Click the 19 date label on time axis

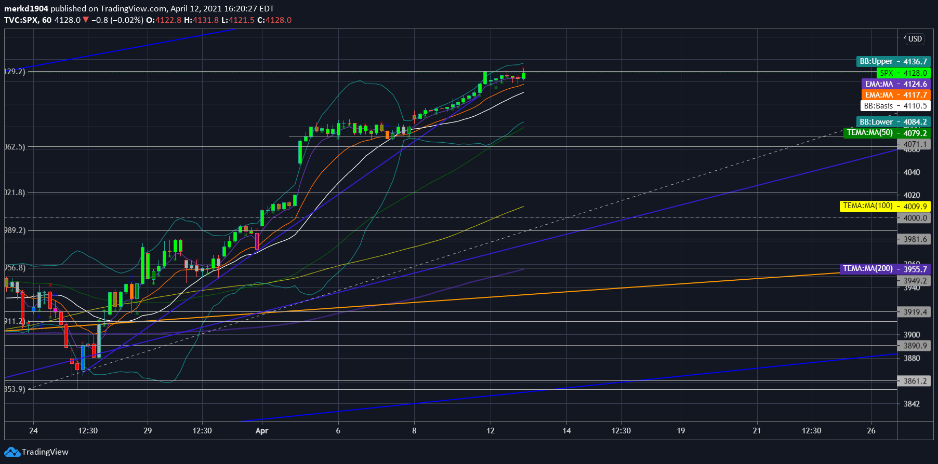click(x=681, y=431)
